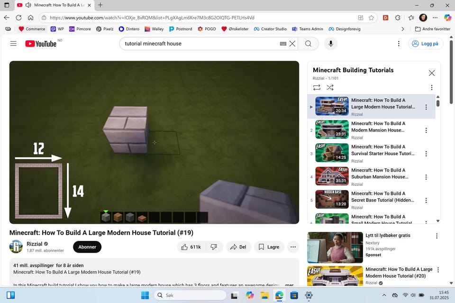Image resolution: width=455 pixels, height=303 pixels.
Task: Expand description with mer link
Action: point(289,285)
